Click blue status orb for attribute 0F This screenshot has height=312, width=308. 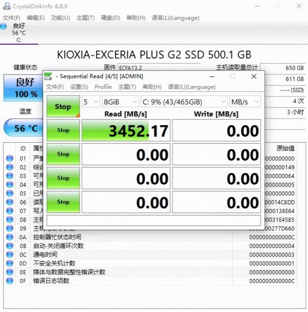pyautogui.click(x=9, y=281)
